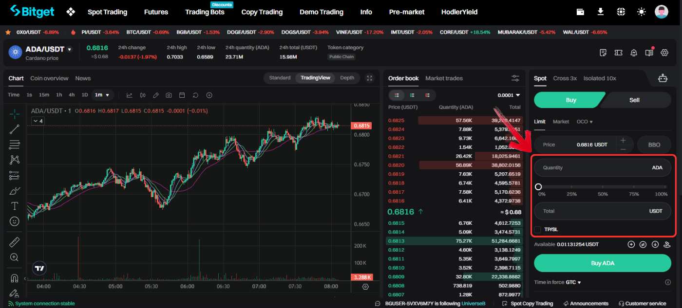Viewport: 682px width, 308px height.
Task: Click the deposit plus icon beside Available
Action: pyautogui.click(x=631, y=244)
